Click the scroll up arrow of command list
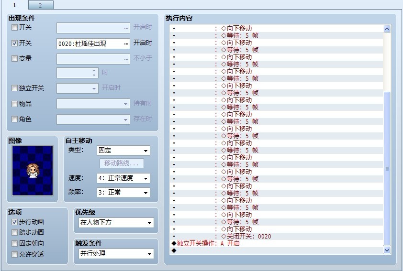The image size is (403, 271). coord(387,29)
